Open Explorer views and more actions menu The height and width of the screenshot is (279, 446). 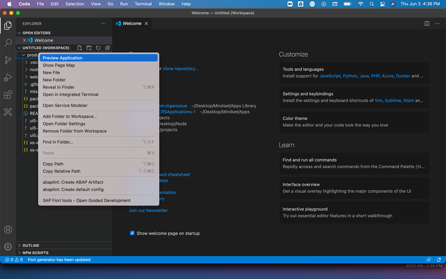click(x=103, y=23)
